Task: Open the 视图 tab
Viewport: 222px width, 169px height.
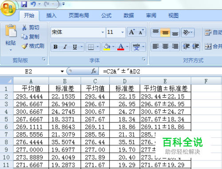Action: [x=173, y=16]
